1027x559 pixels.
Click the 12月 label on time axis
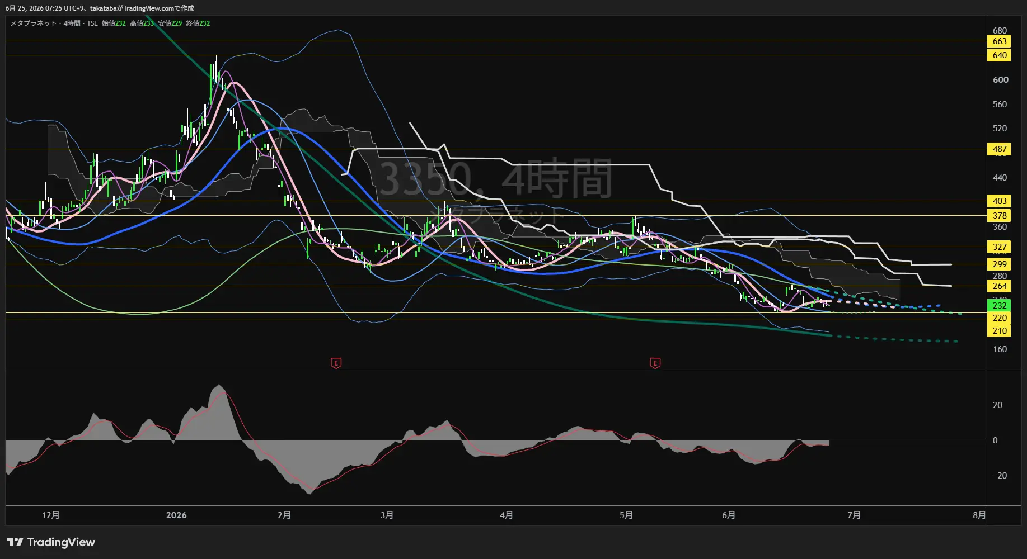[51, 515]
